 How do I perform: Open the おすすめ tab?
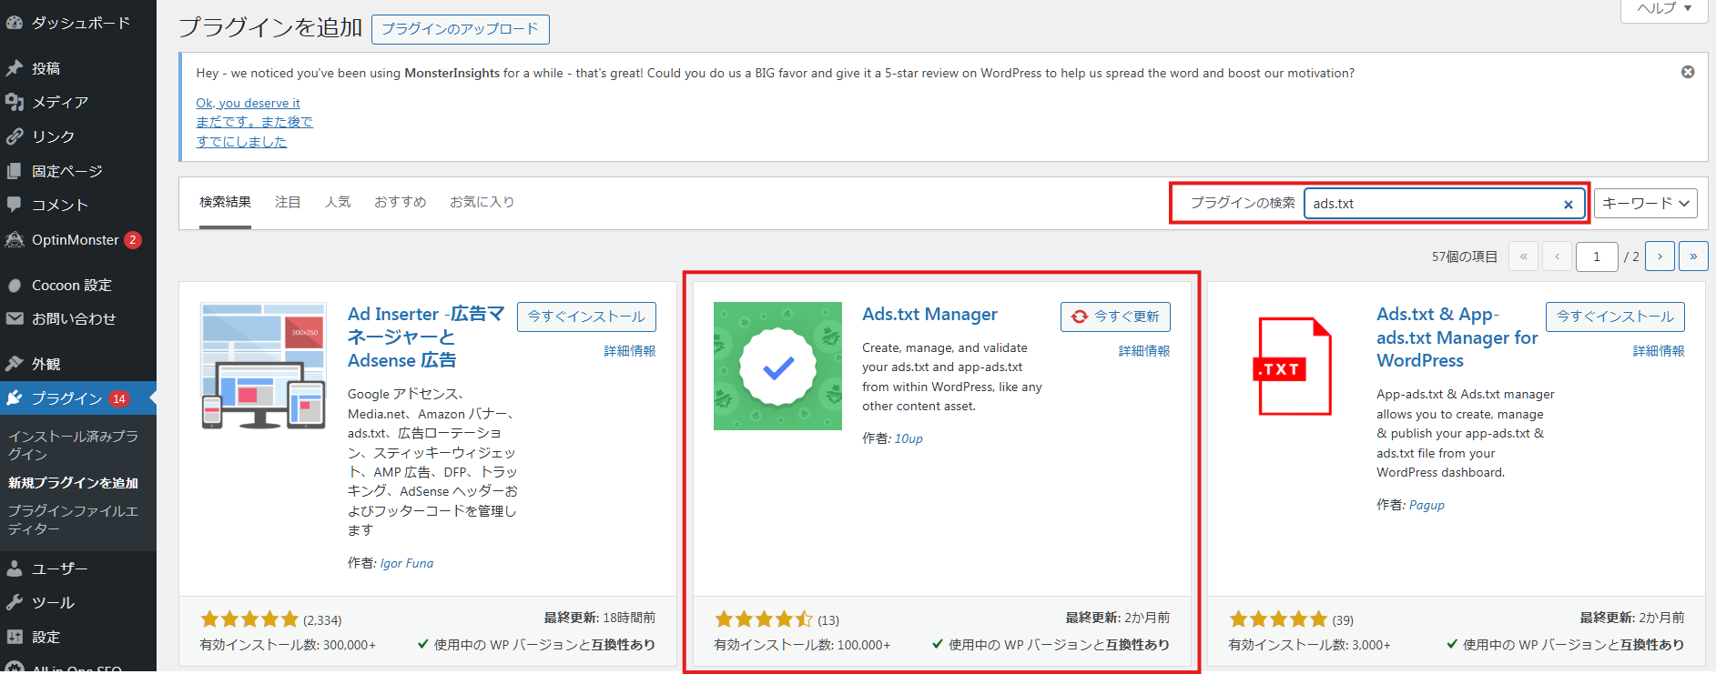401,202
